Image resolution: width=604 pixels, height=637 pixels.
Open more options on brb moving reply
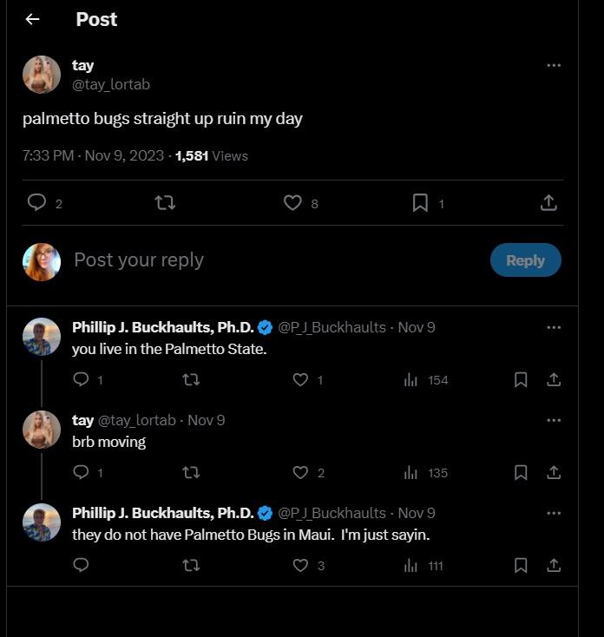point(554,420)
